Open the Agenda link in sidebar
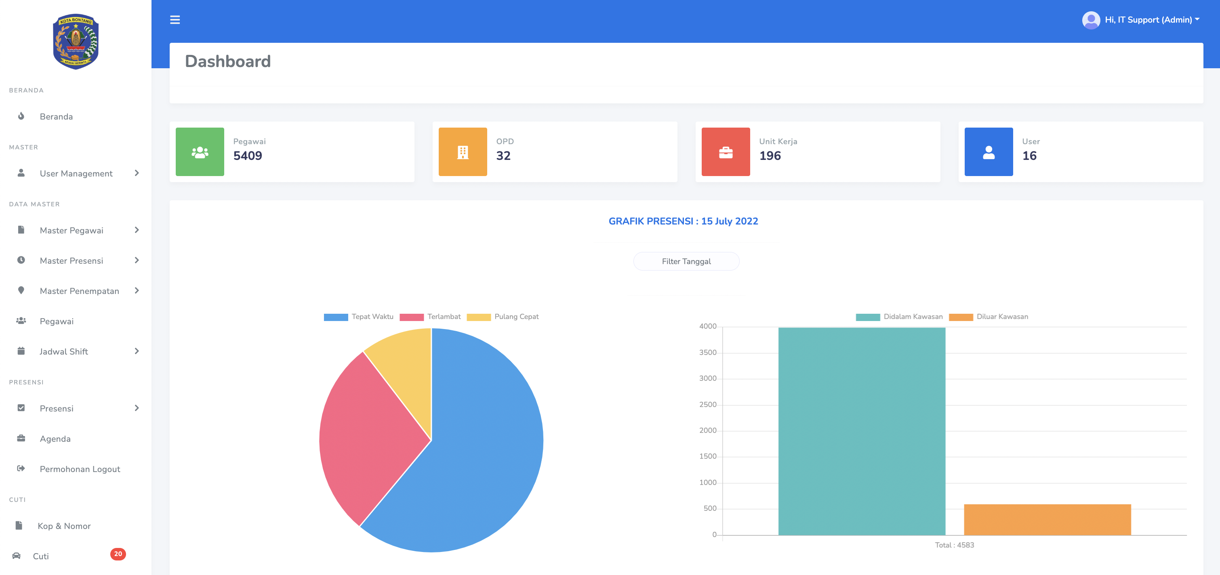1220x575 pixels. click(55, 439)
